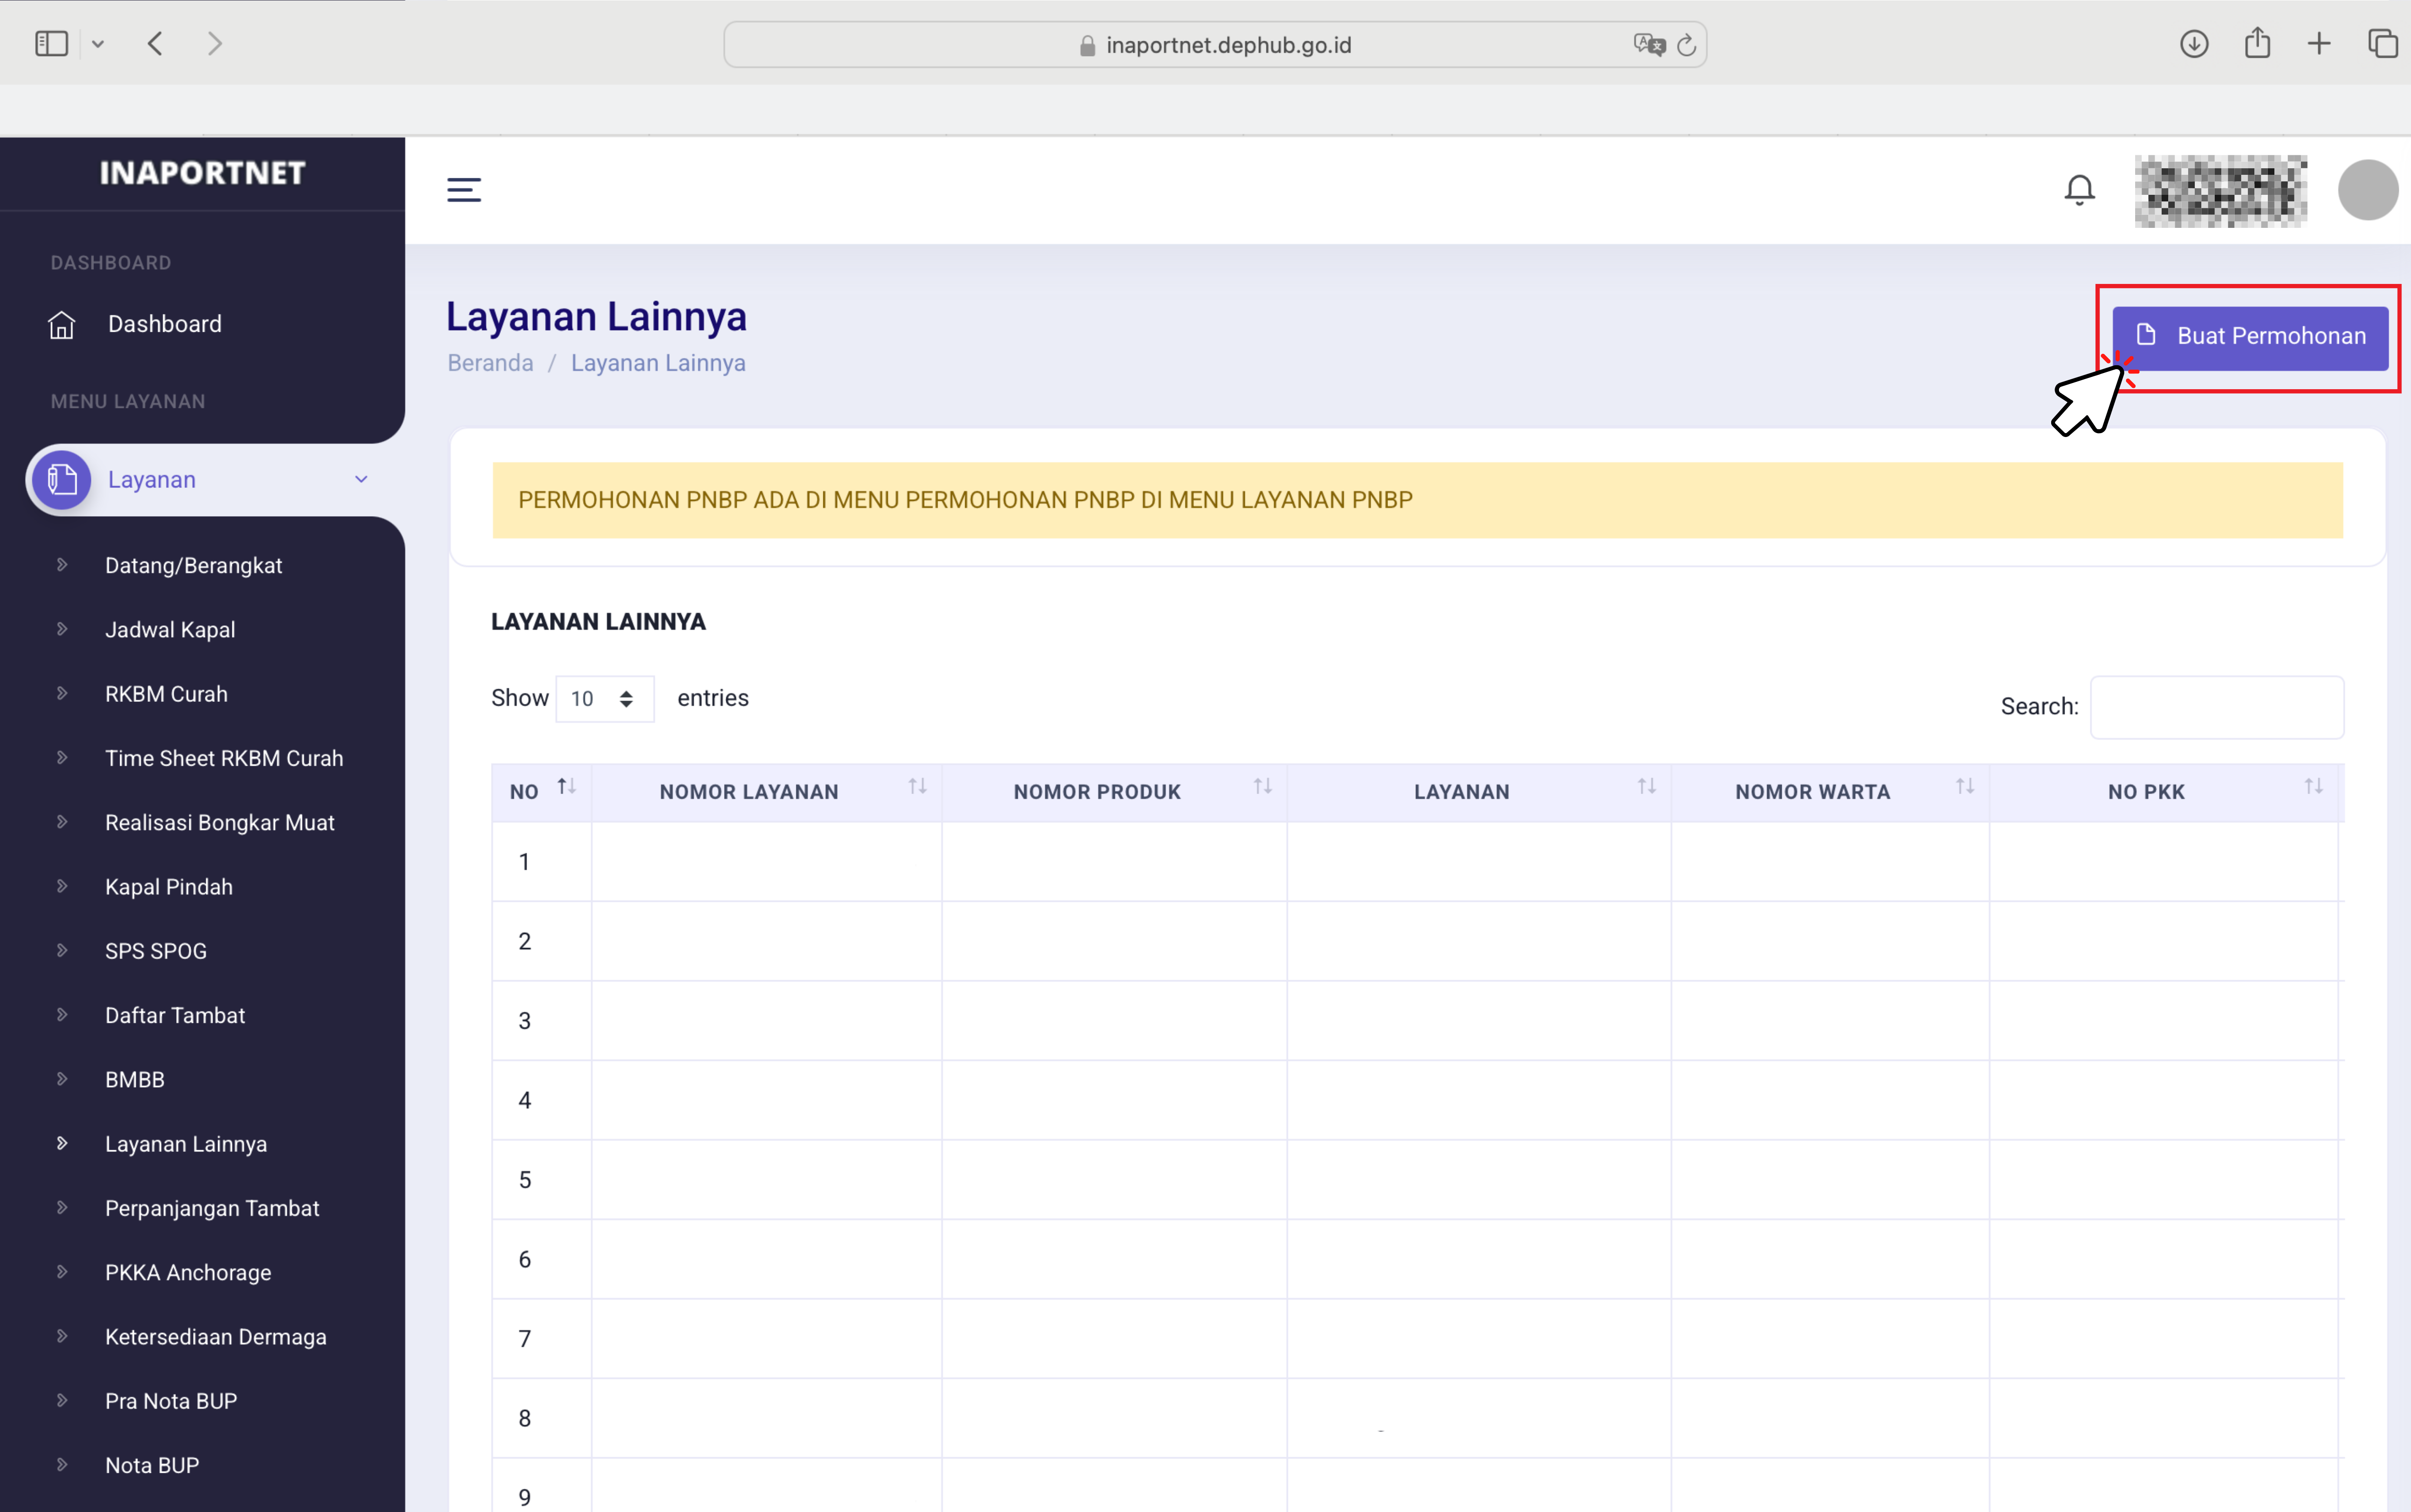The image size is (2411, 1512).
Task: Open the Show entries count dropdown
Action: (x=604, y=699)
